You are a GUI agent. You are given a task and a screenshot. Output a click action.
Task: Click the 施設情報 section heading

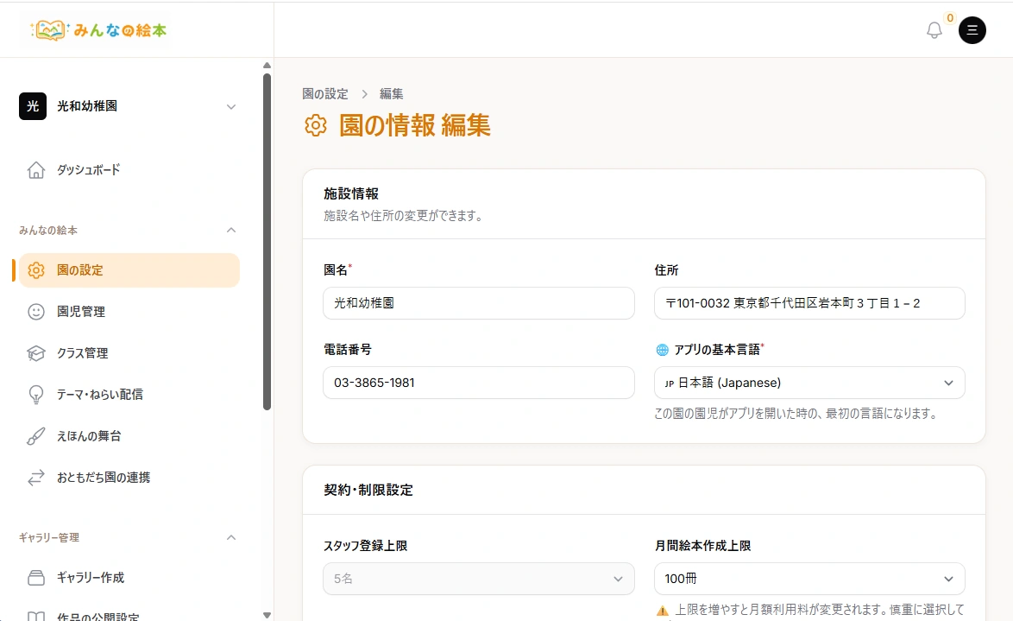point(351,194)
